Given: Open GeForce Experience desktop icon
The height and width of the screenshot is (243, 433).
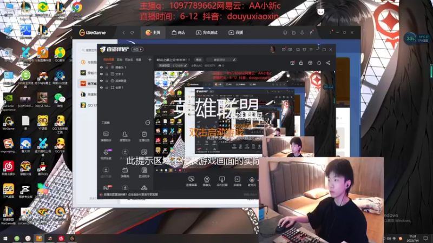Looking at the screenshot, I should [x=8, y=102].
